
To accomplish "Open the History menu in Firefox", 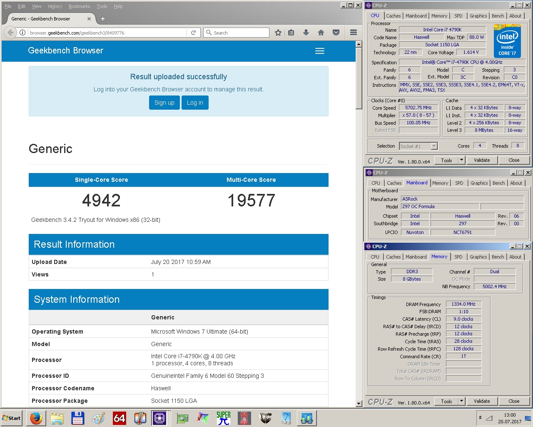I will click(55, 6).
